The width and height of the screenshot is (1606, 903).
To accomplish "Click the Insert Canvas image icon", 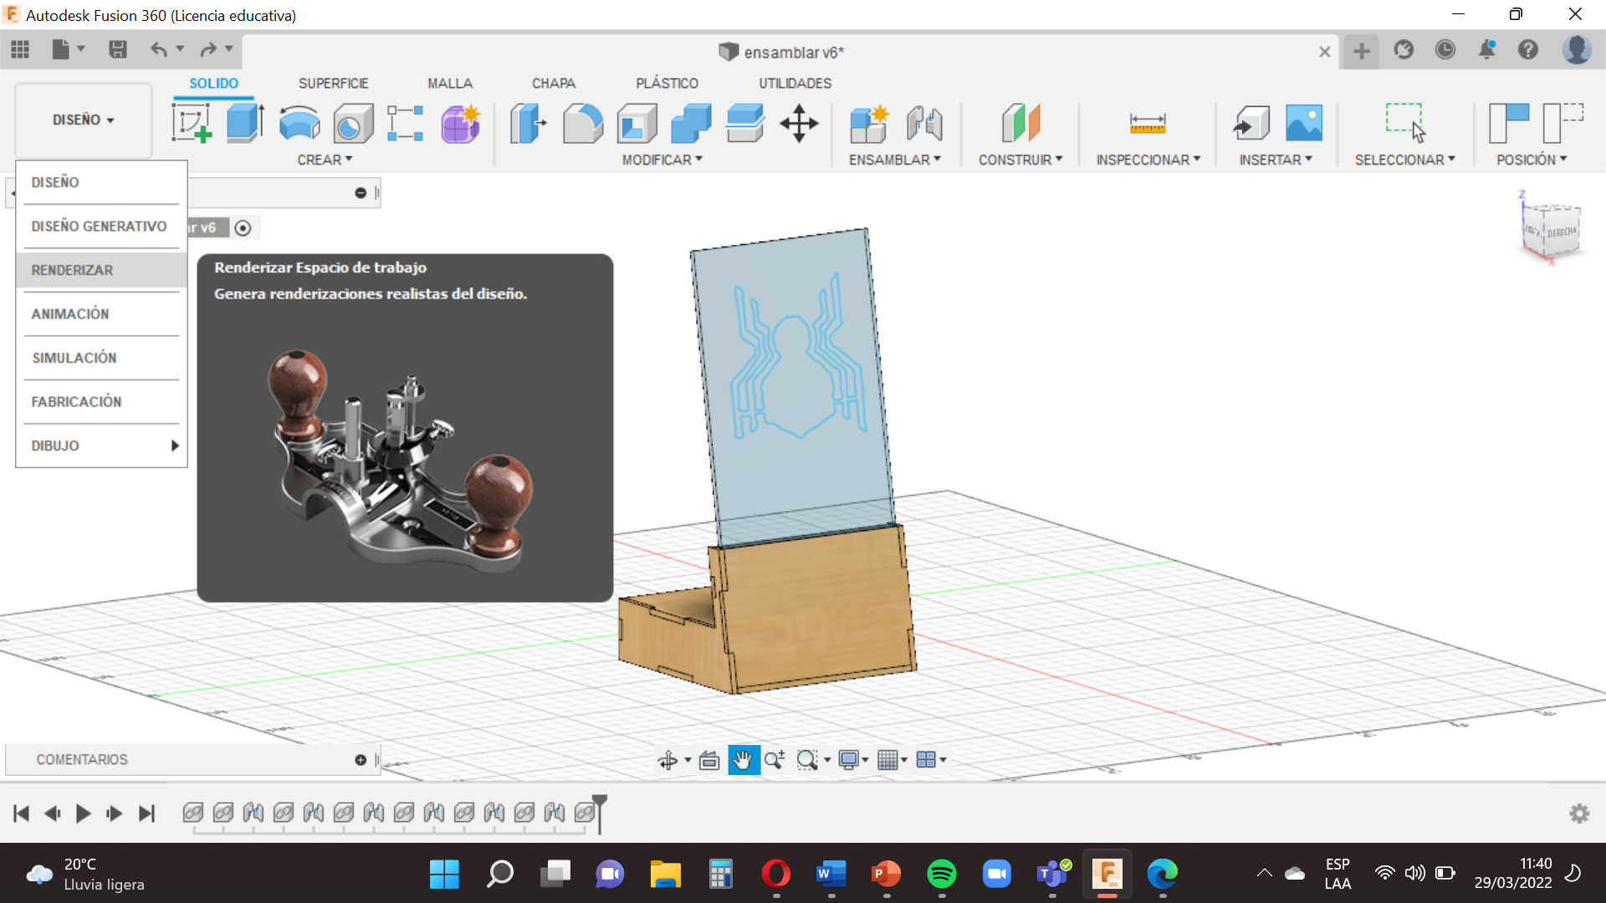I will pyautogui.click(x=1304, y=124).
